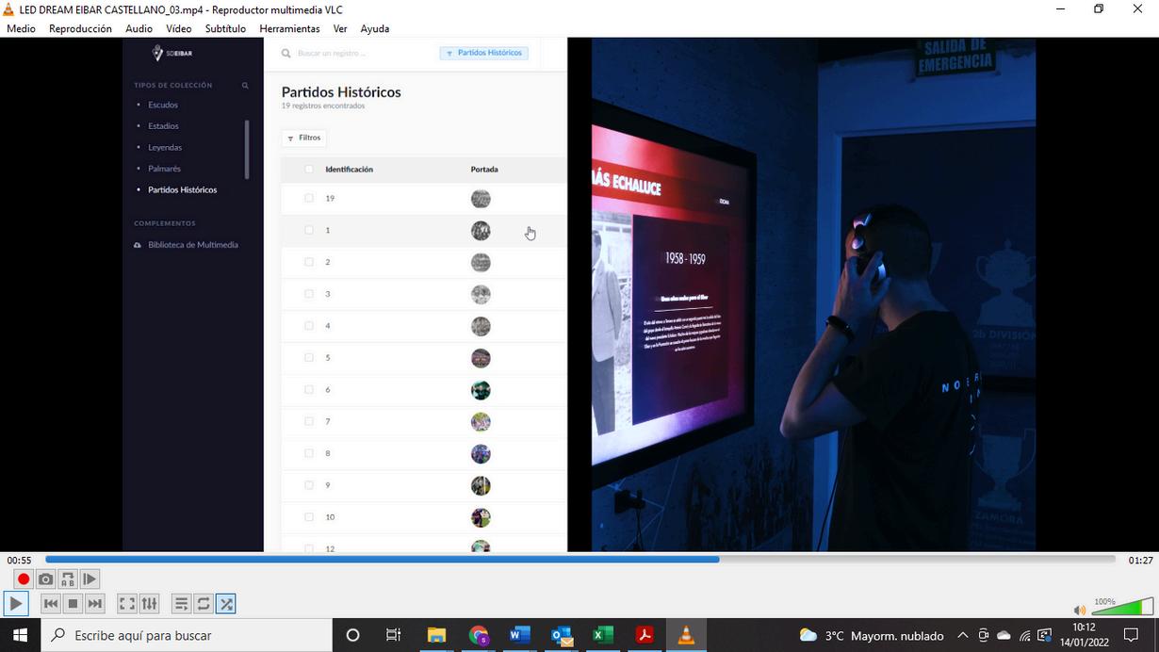The width and height of the screenshot is (1159, 652).
Task: Play the paused video
Action: point(16,603)
